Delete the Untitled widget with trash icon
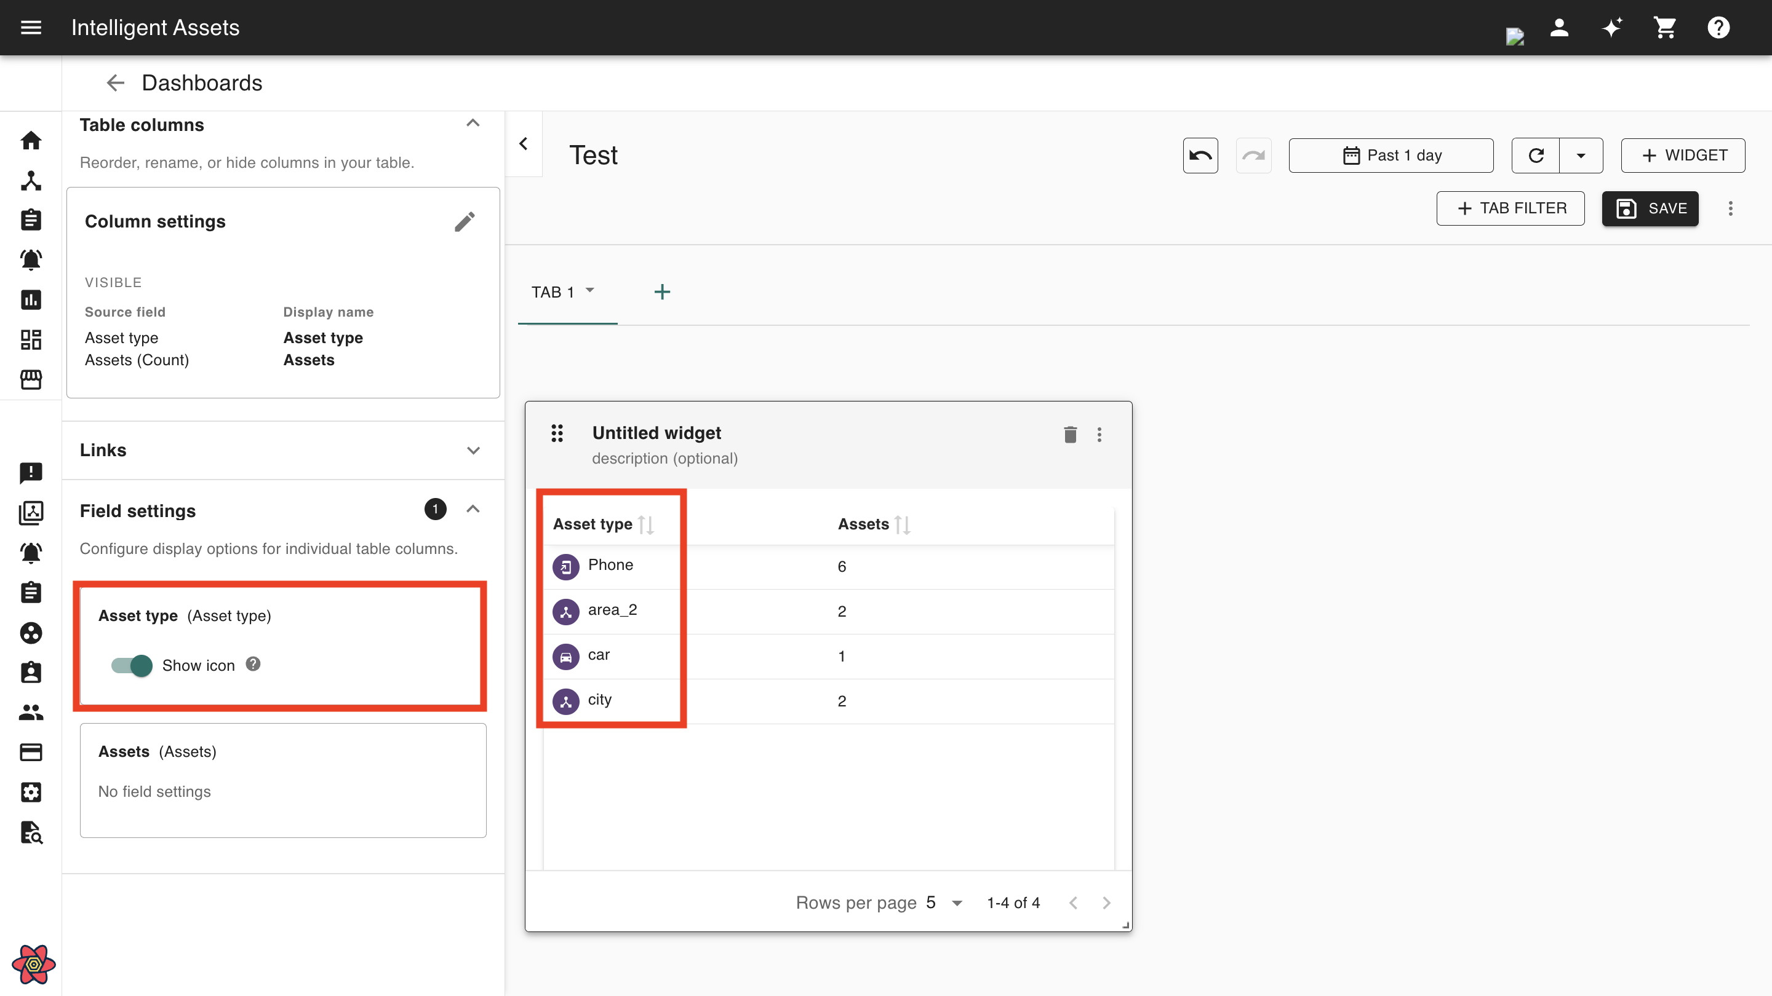 1070,435
